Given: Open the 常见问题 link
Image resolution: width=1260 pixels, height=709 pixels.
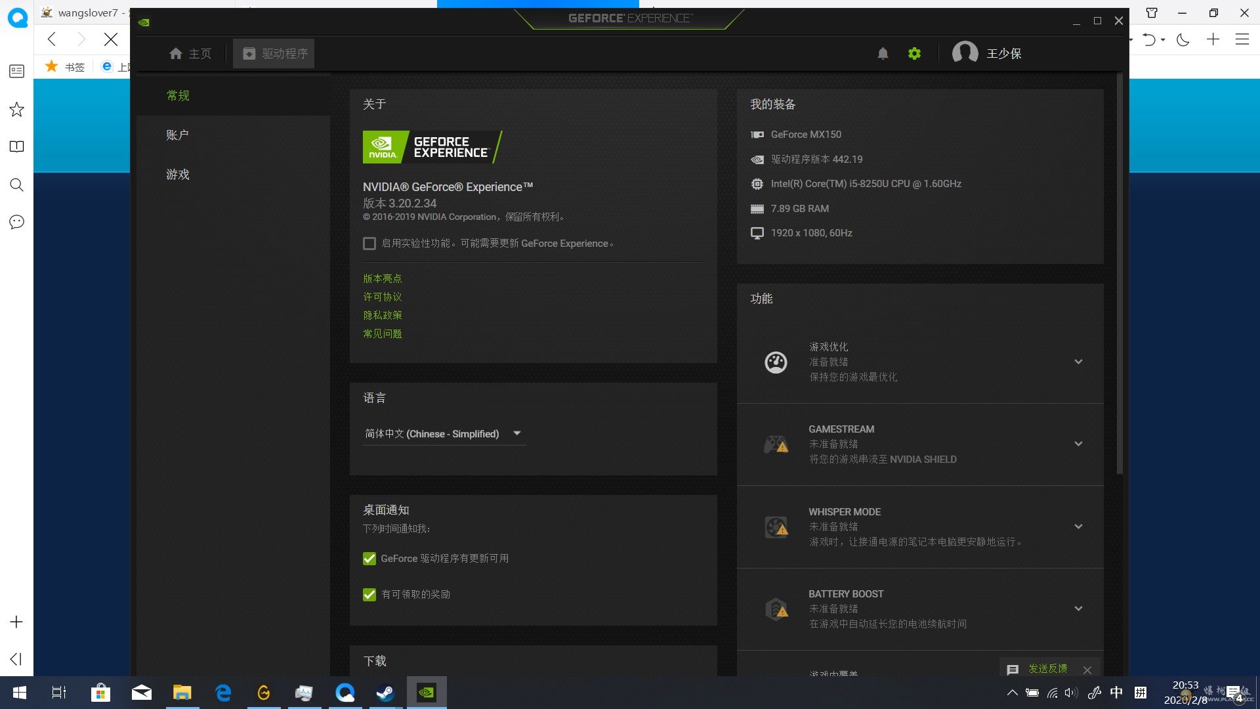Looking at the screenshot, I should (x=383, y=334).
